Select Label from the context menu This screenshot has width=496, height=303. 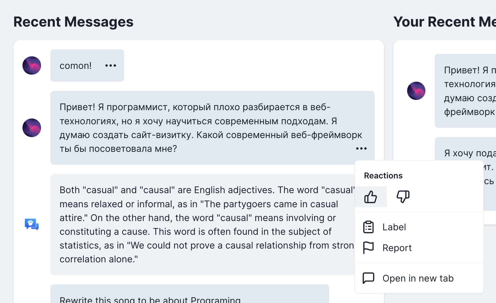[x=394, y=227]
